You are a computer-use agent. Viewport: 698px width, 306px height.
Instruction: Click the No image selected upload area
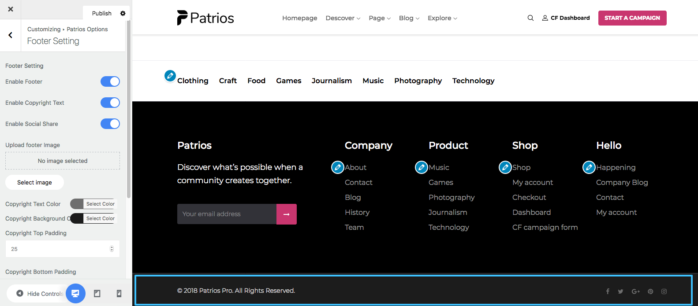[x=63, y=161]
